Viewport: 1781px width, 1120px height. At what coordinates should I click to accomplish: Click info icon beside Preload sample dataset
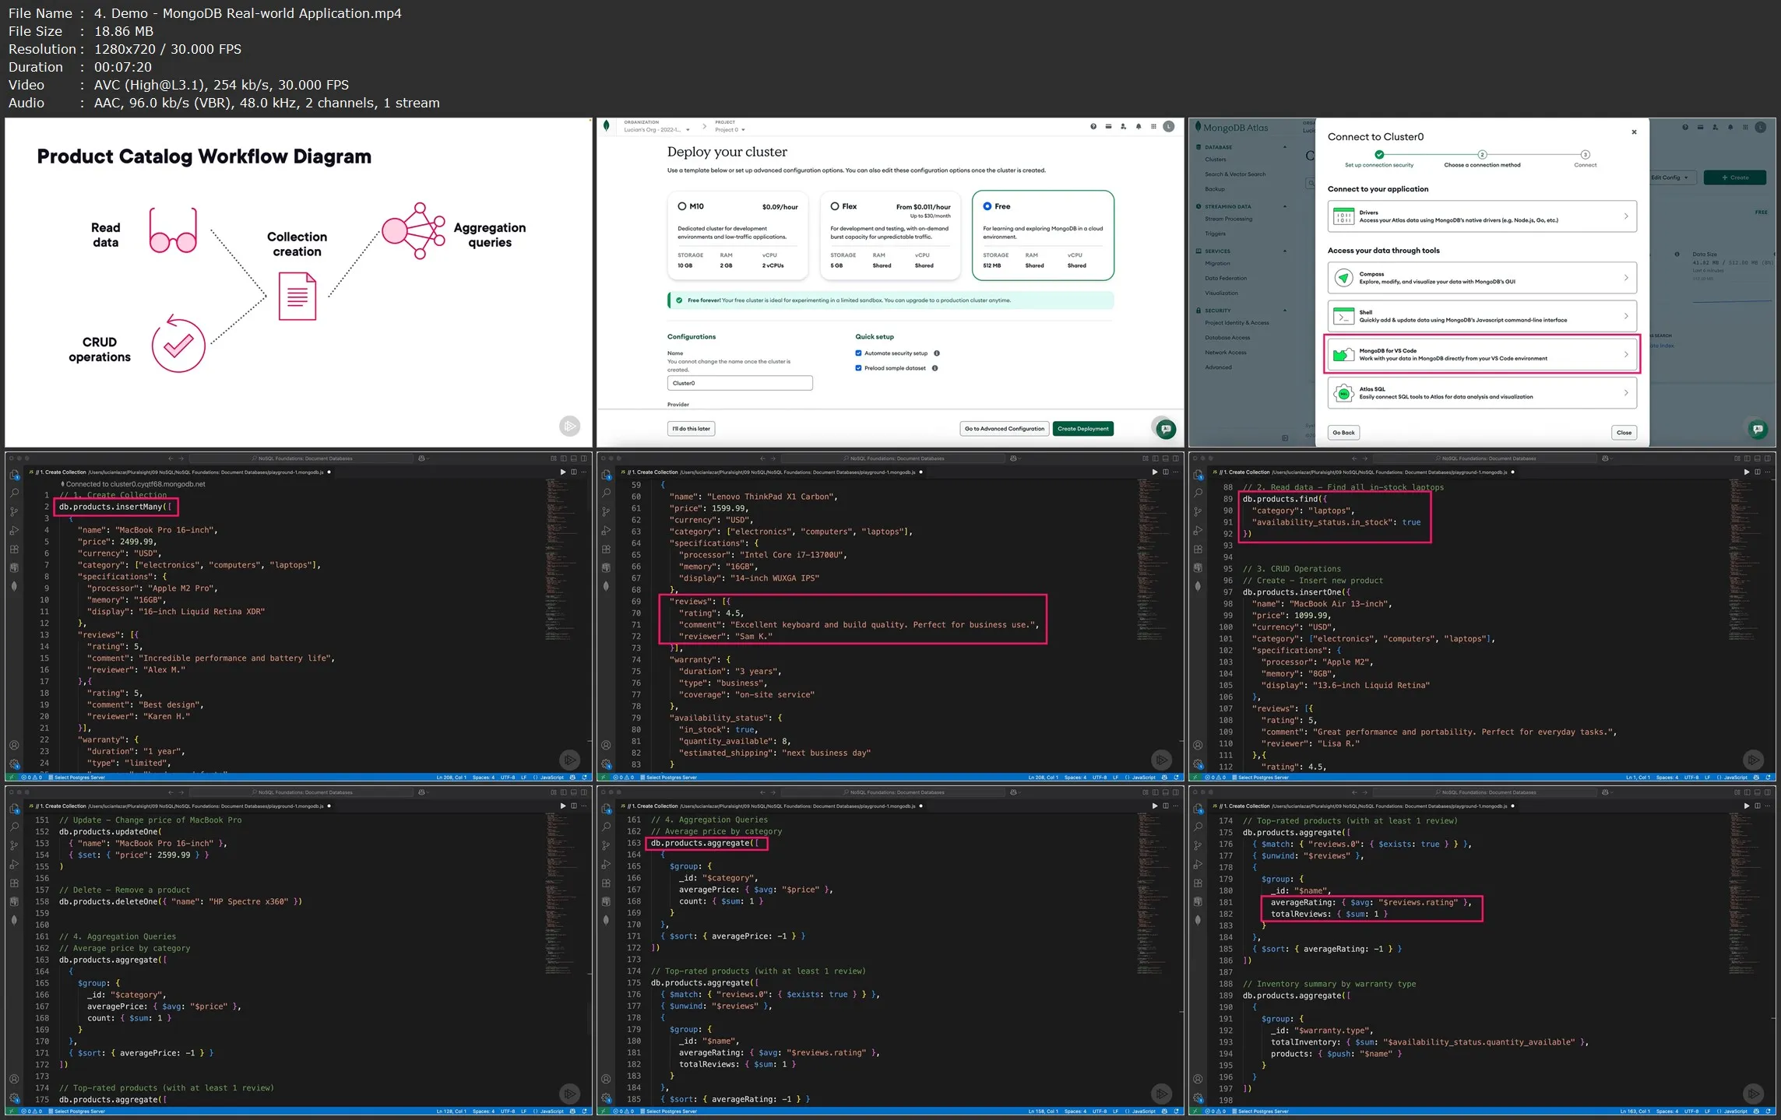934,368
